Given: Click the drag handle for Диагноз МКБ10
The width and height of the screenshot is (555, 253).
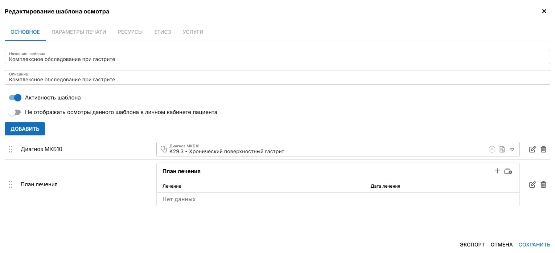Looking at the screenshot, I should (11, 149).
